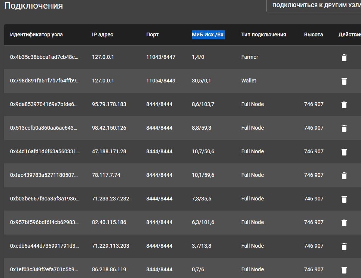Click trash icon for 78.117.7.74
361x278 pixels.
coord(344,175)
